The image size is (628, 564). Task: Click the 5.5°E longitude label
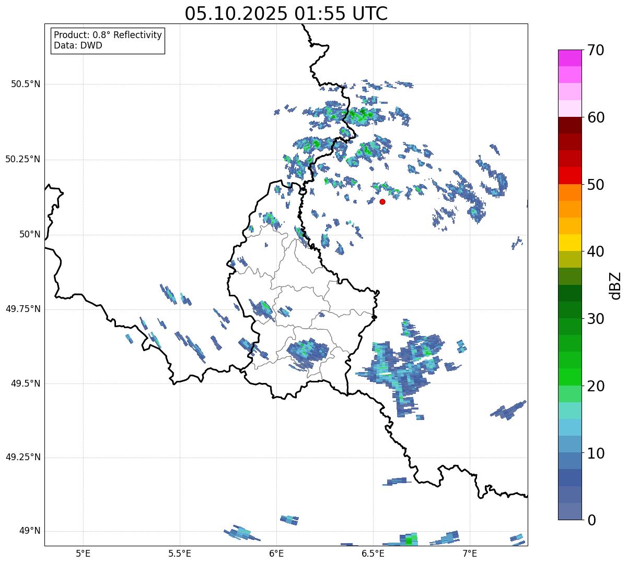point(180,553)
